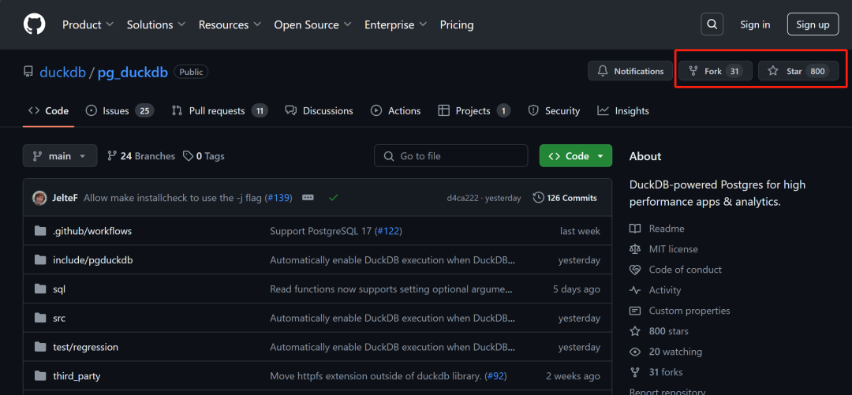Click the search magnifier icon
The image size is (852, 395).
(712, 24)
